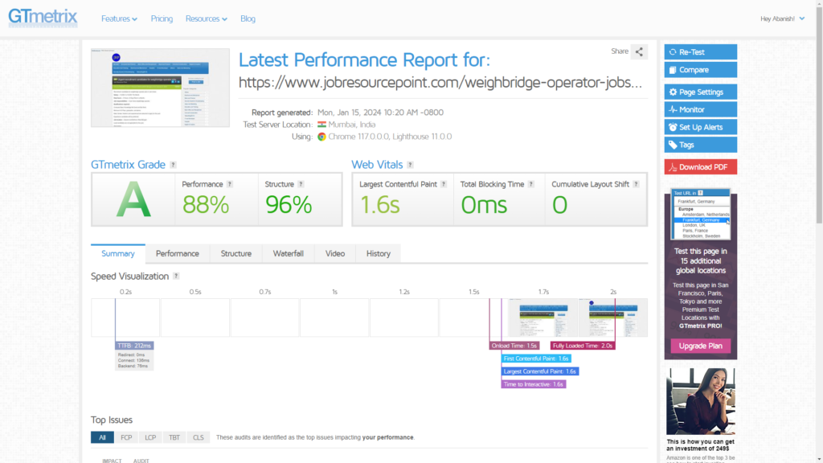This screenshot has width=823, height=463.
Task: Open help for Web Vitals heading
Action: coord(411,165)
